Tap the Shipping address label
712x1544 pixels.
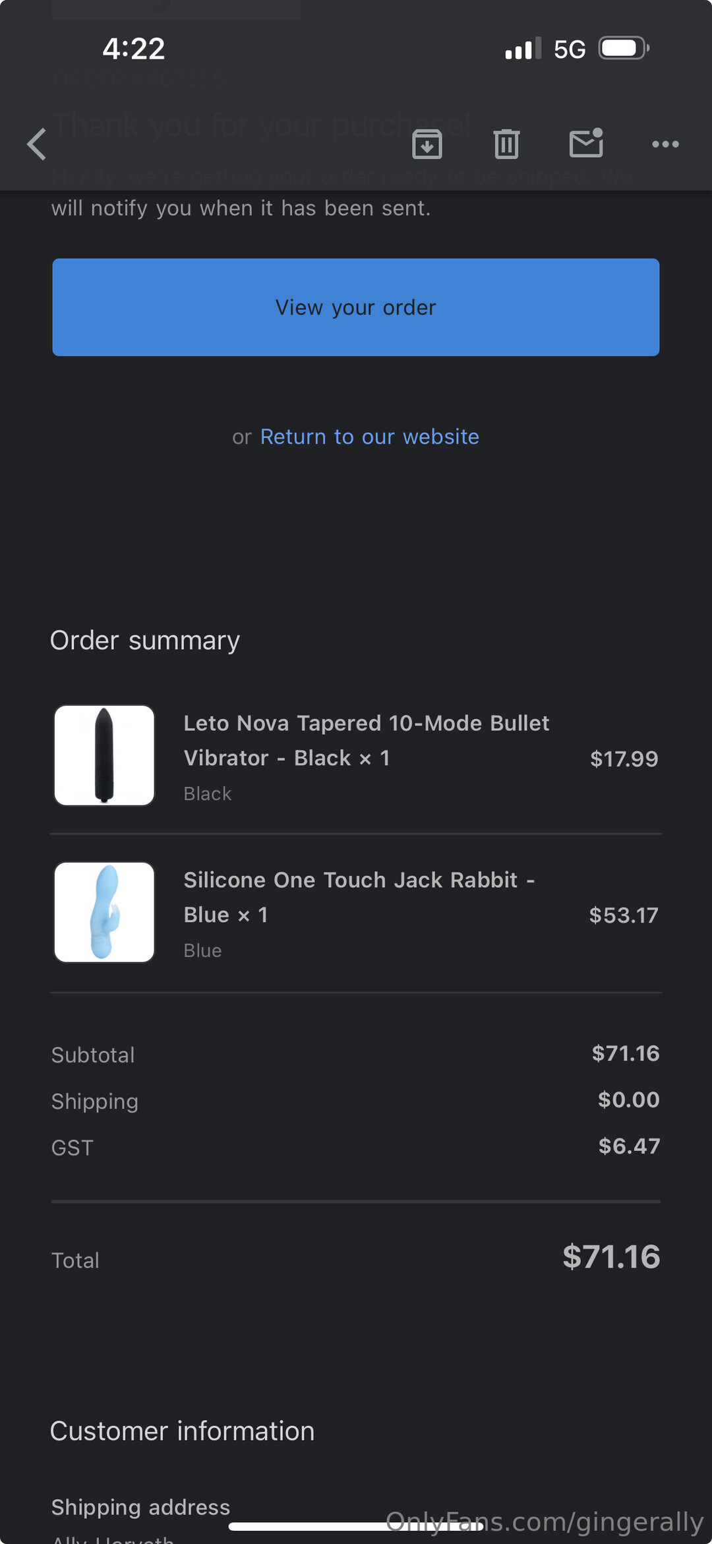140,1507
